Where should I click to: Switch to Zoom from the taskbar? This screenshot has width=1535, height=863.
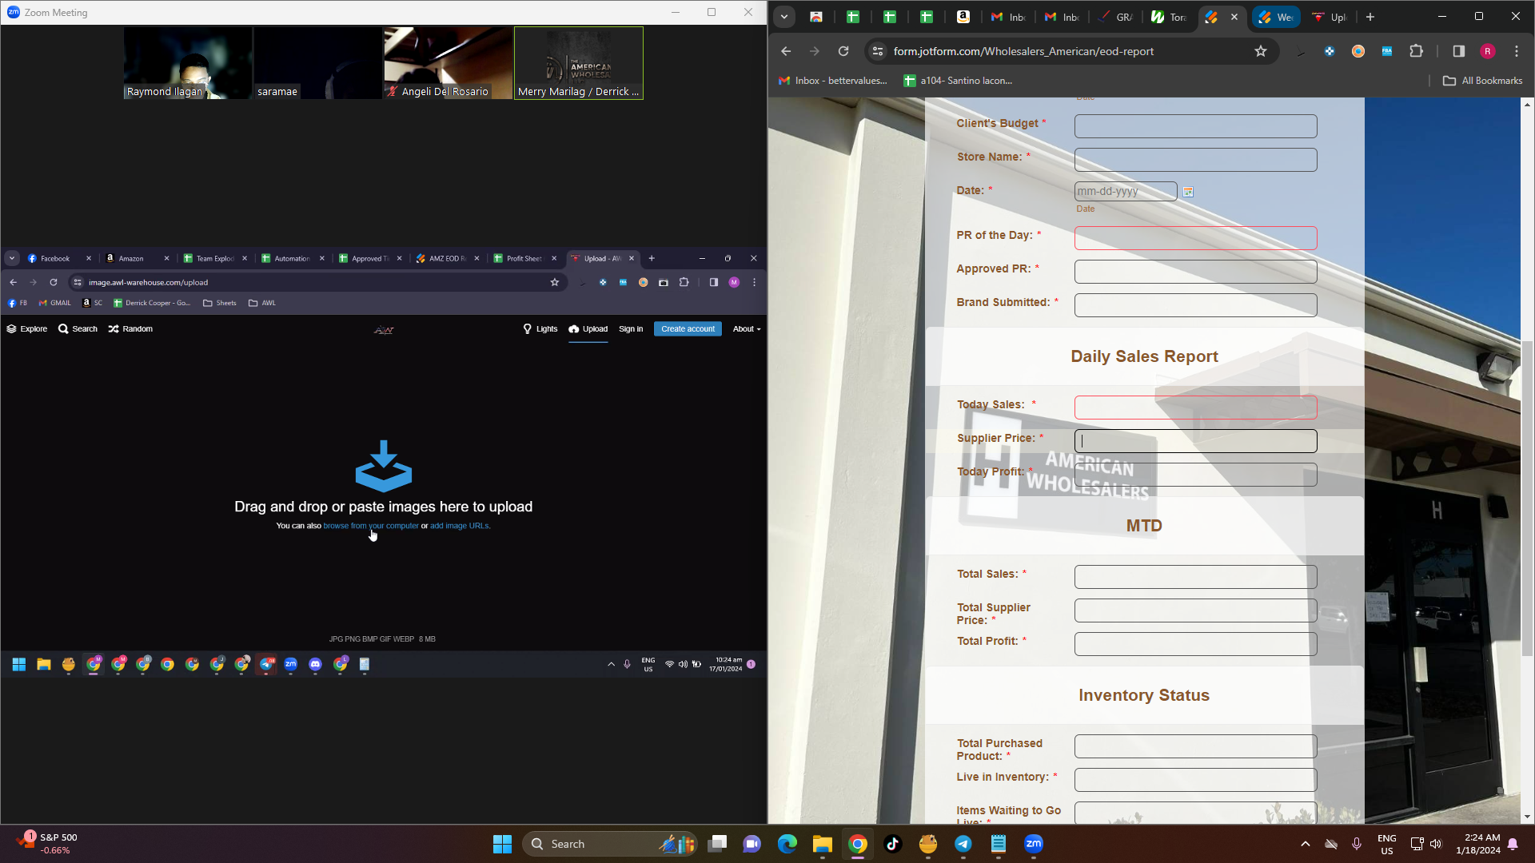(1034, 844)
